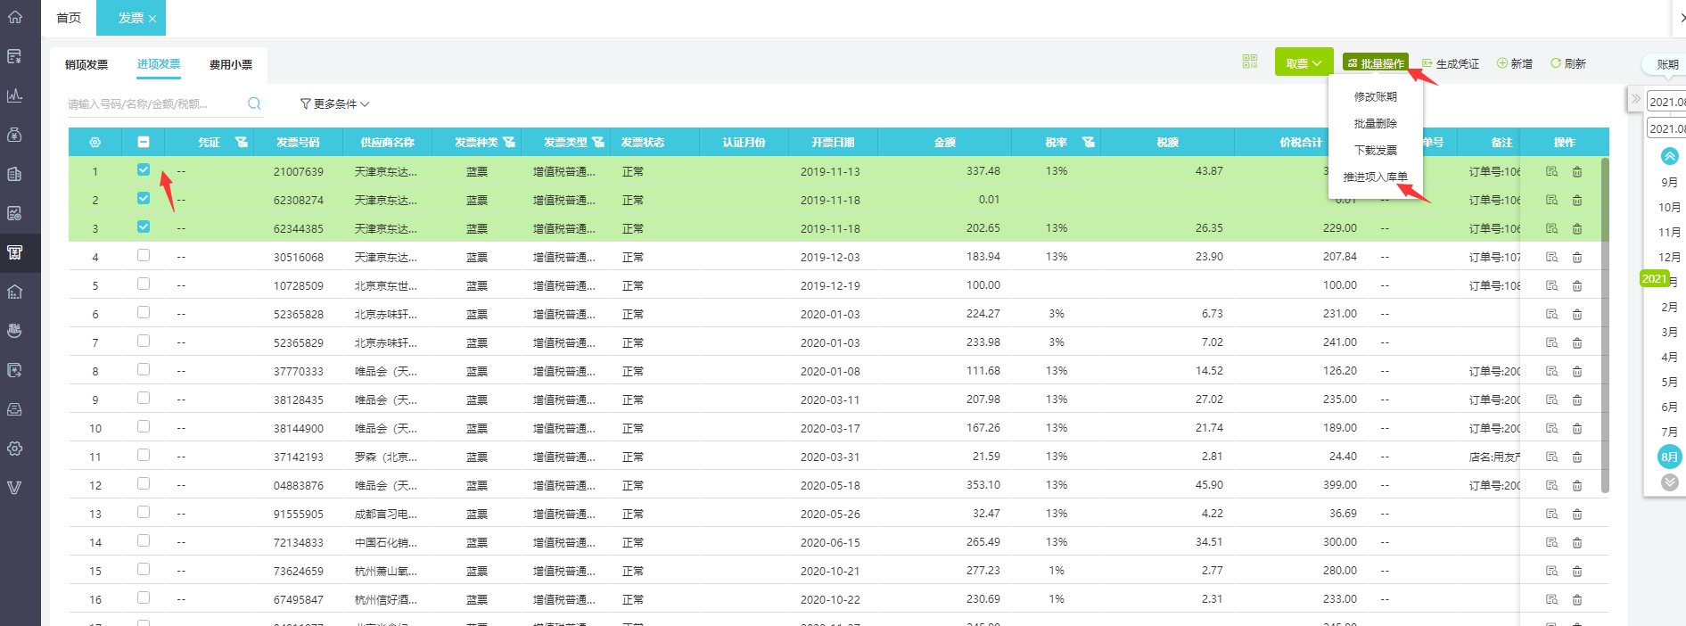Screen dimensions: 1686x626
Task: Click the 生成凭证 button
Action: pos(1451,63)
